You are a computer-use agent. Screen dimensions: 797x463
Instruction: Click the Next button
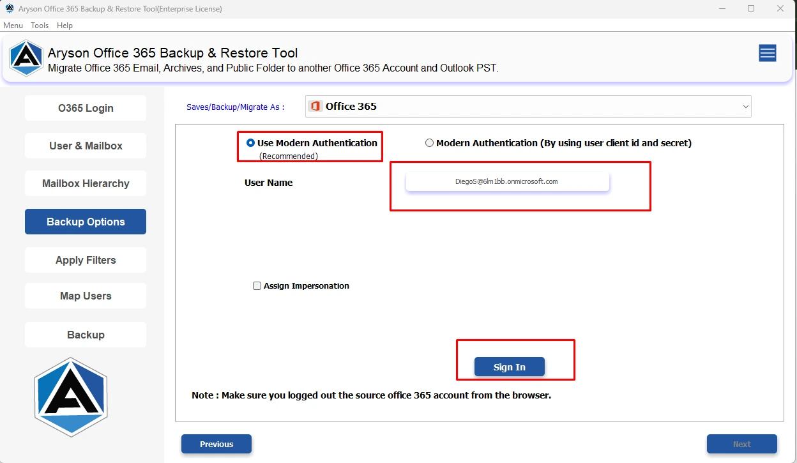click(x=741, y=444)
